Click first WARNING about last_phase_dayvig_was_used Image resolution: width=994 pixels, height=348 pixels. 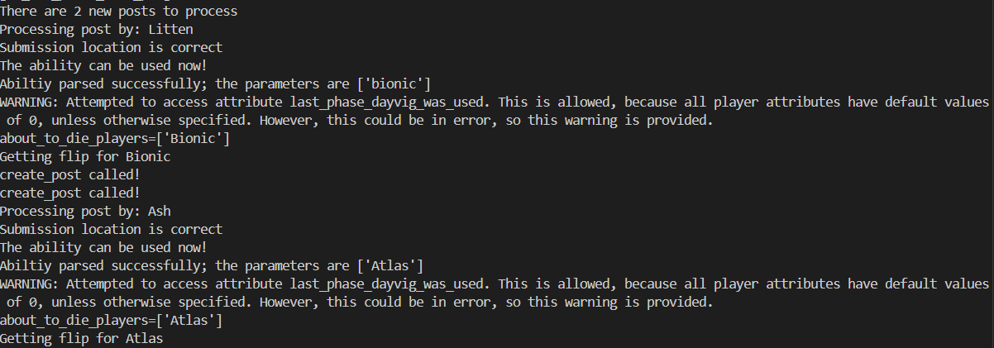(495, 102)
